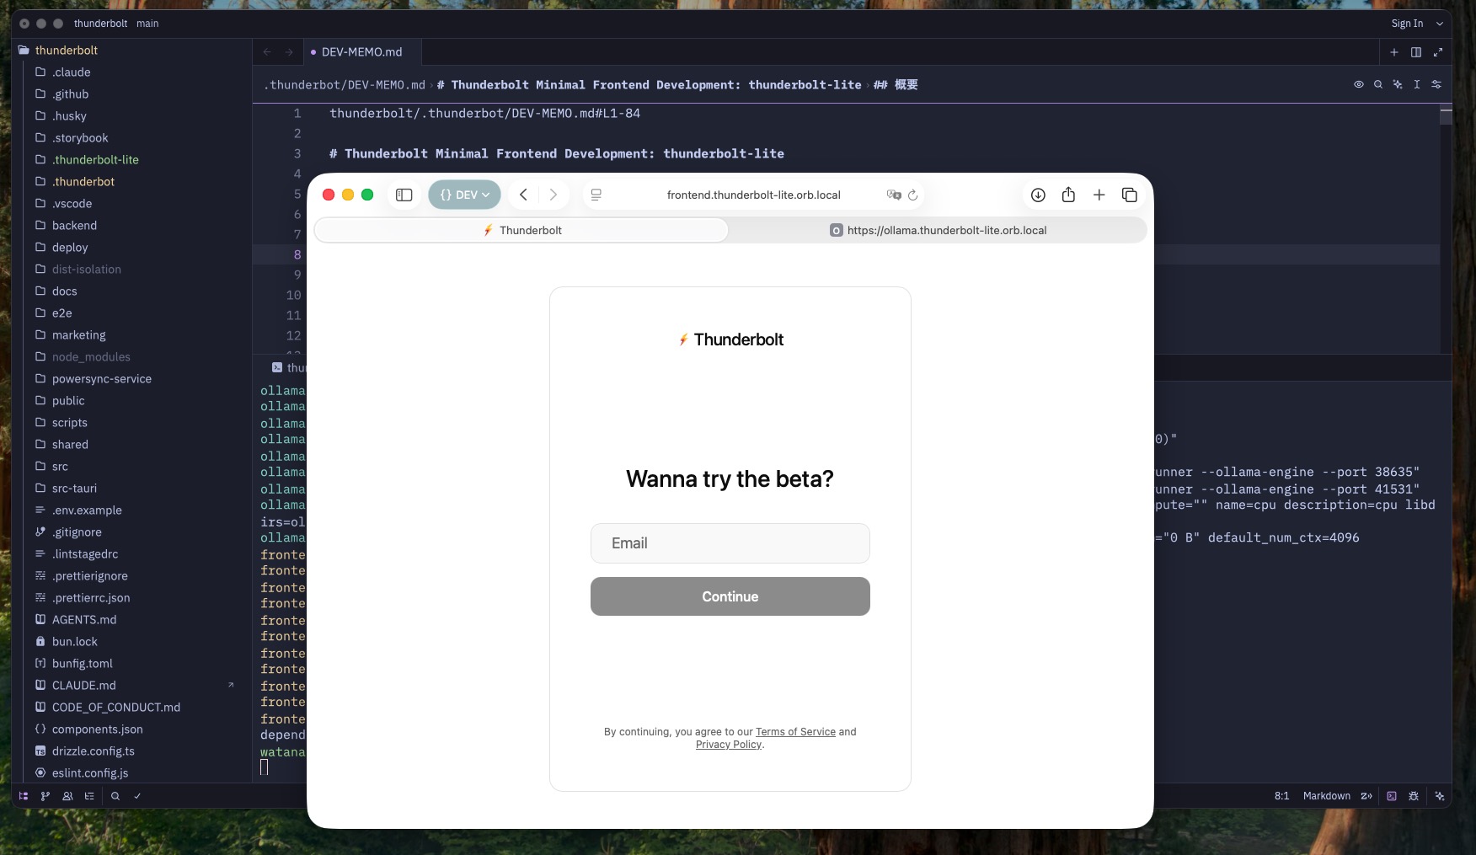Toggle Safari sidebar

pos(404,195)
